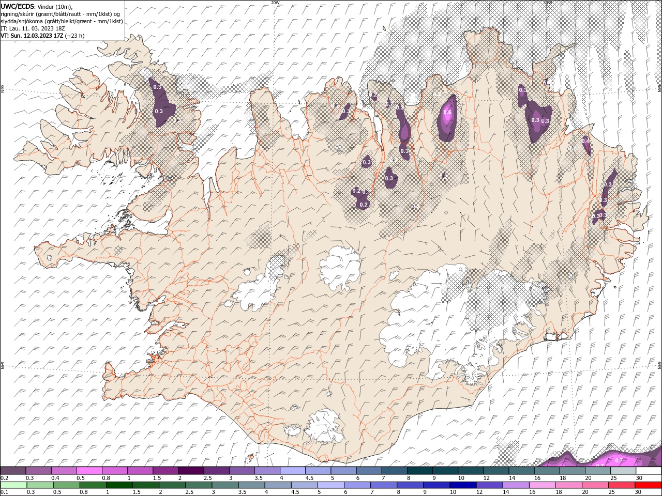Pick the deep navy rain swatch between 10 and 12

click(x=462, y=485)
